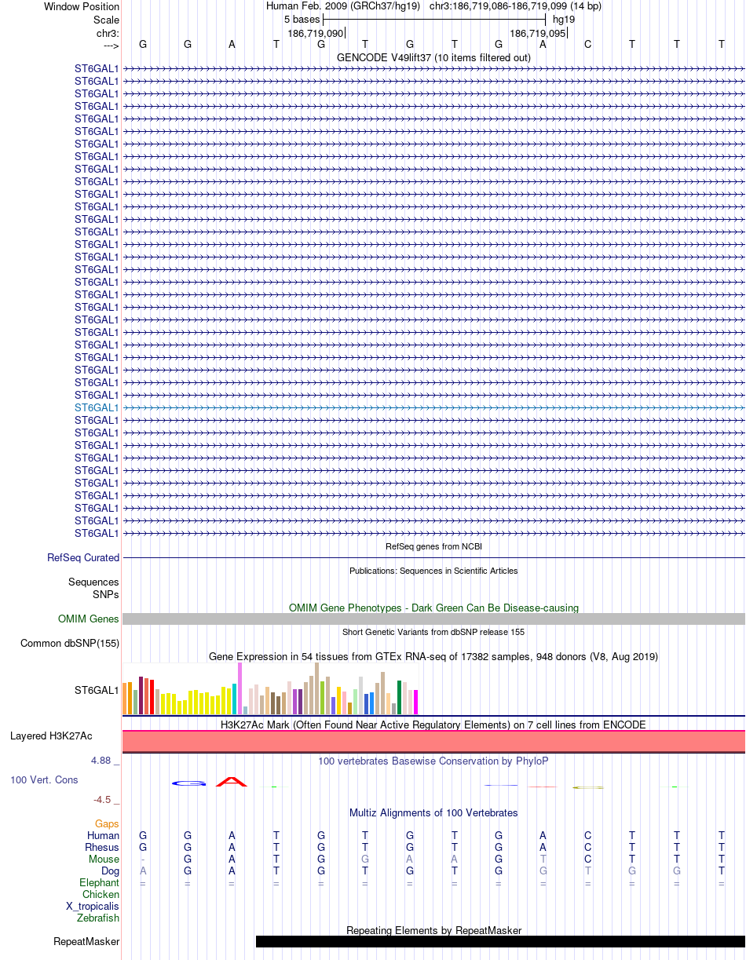Click the ST6GAL1 label beside the GTEx bar chart
Screen dimensions: 746x960
click(x=97, y=691)
